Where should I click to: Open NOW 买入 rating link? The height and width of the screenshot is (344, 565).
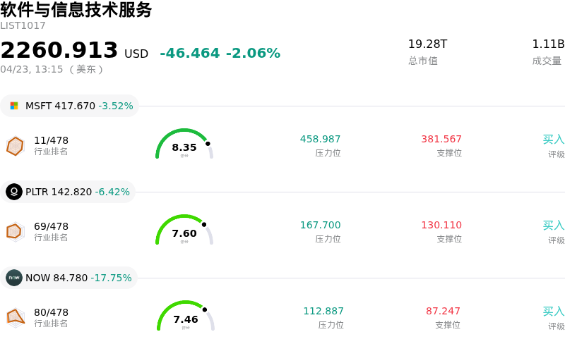coord(553,312)
